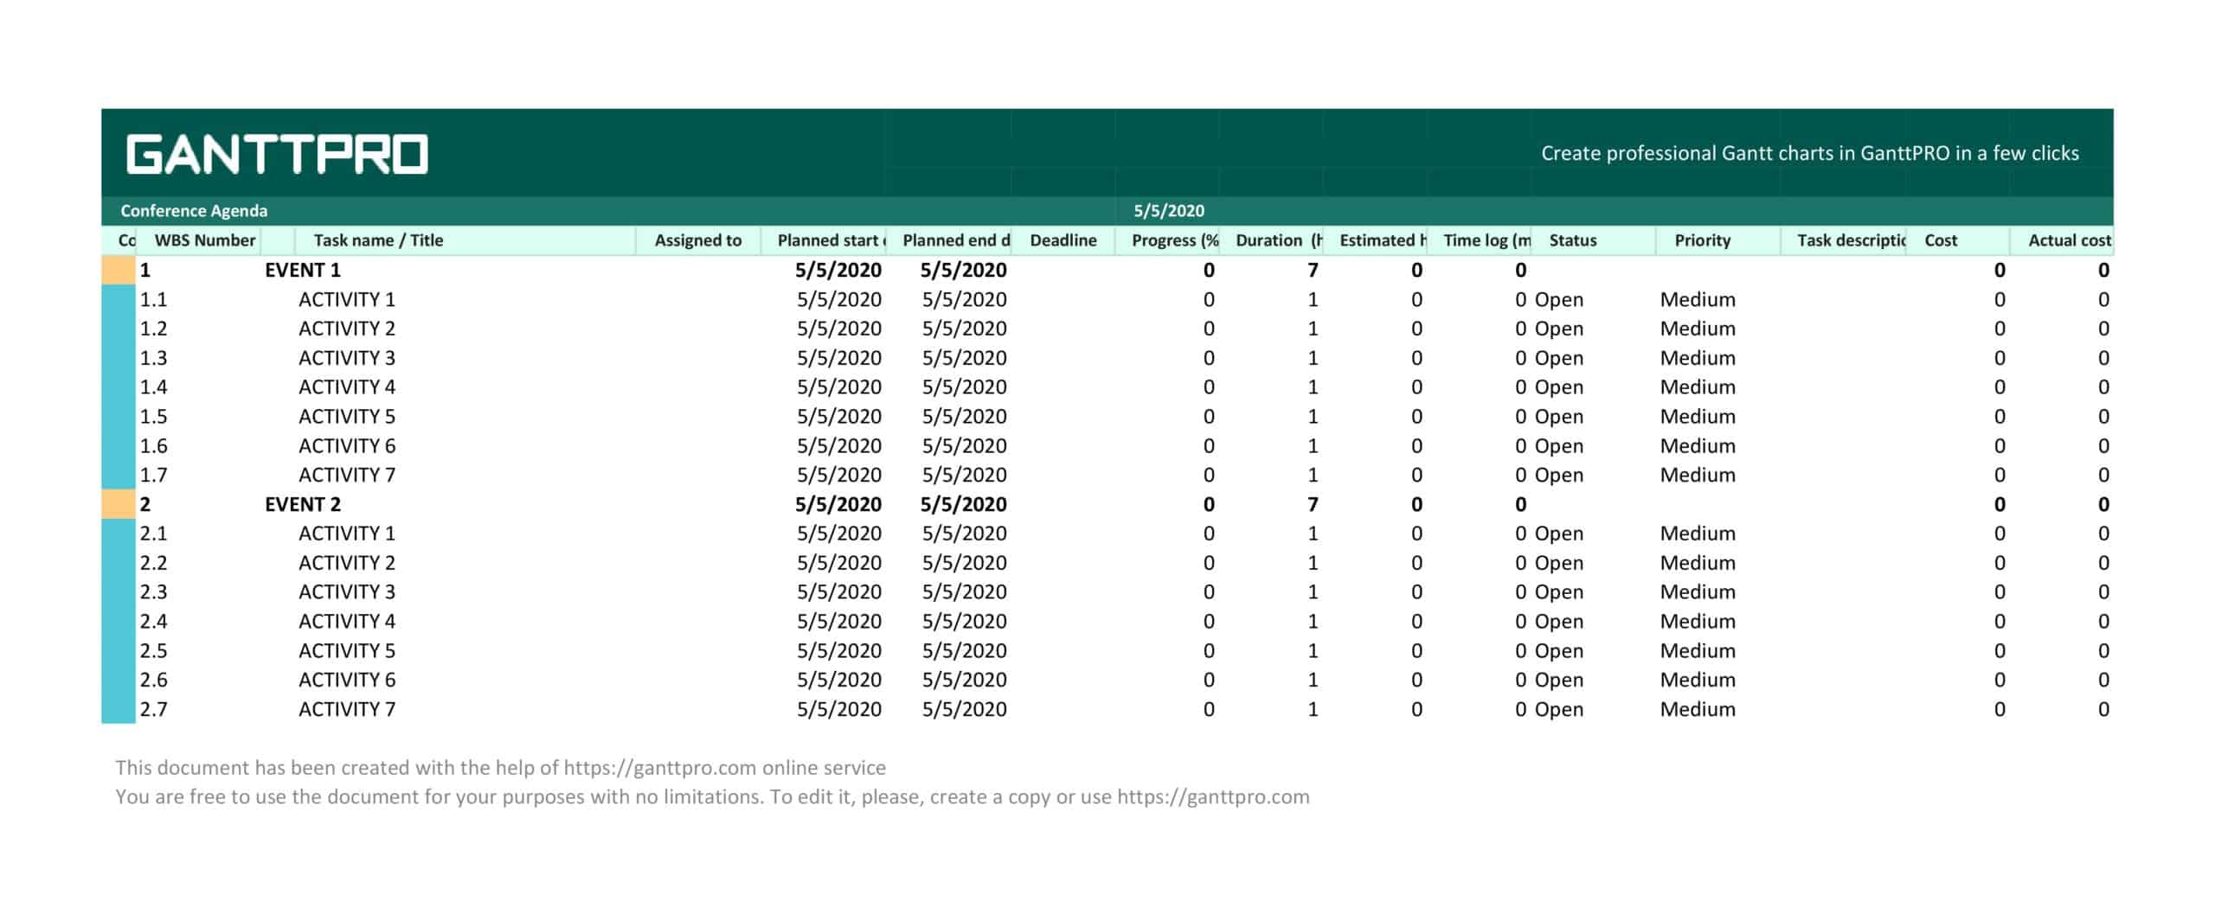Select the EVENT 1 task name cell
This screenshot has height=920, width=2215.
pyautogui.click(x=303, y=271)
